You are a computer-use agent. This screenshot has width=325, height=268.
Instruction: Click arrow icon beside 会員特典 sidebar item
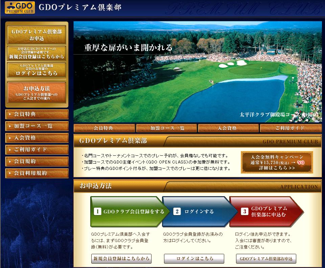click(x=10, y=114)
